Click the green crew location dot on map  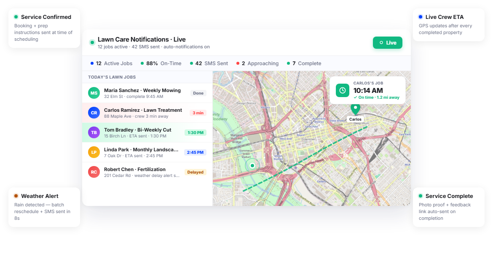252,166
